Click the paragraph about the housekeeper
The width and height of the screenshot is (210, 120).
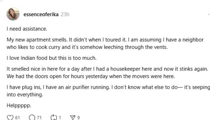pos(107,69)
